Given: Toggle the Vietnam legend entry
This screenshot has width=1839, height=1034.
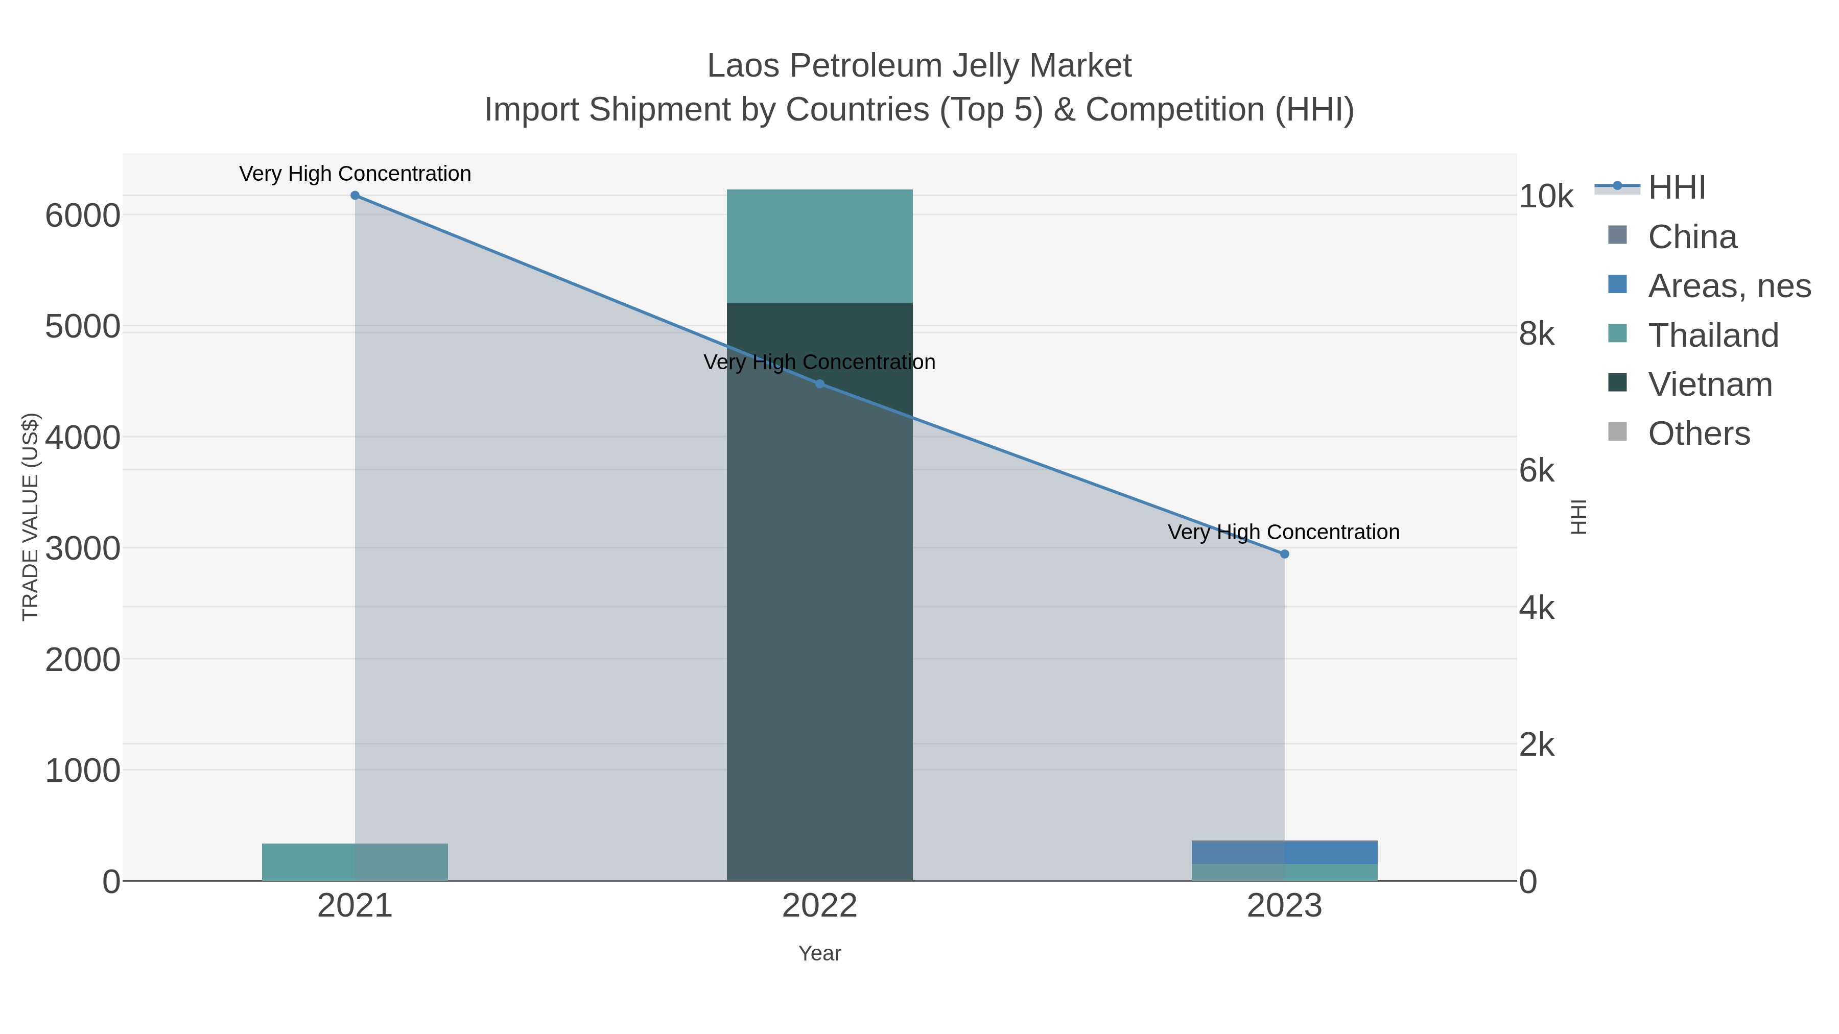Looking at the screenshot, I should [1690, 384].
